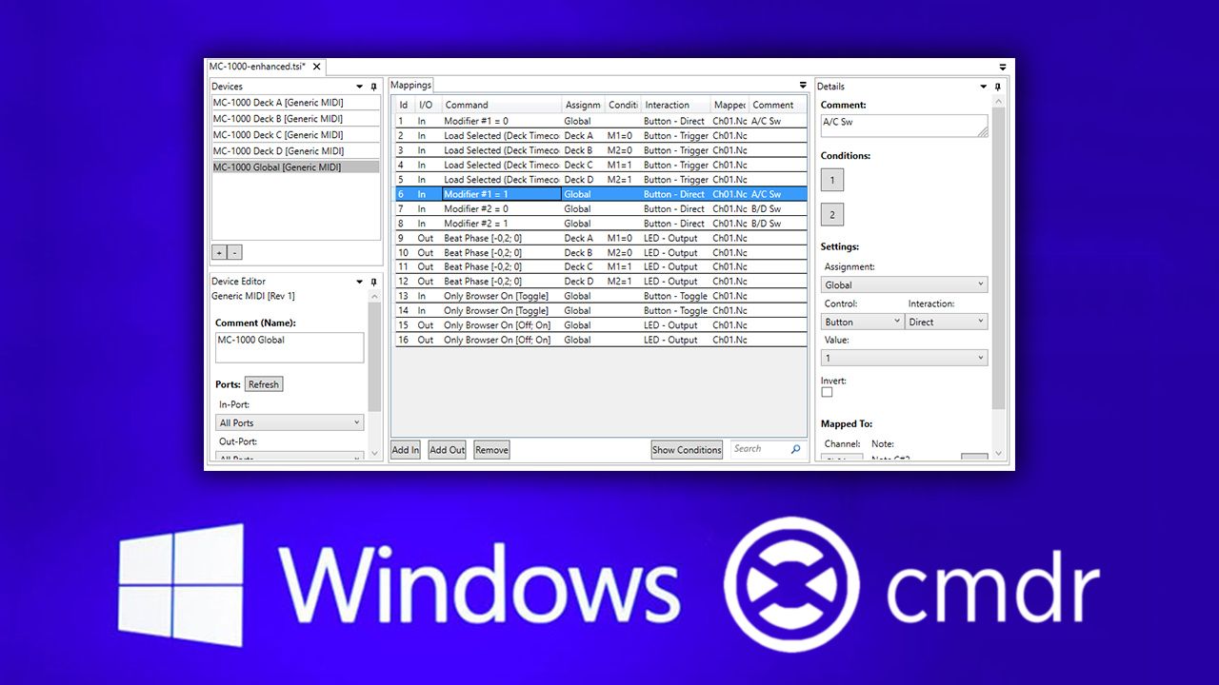Click into the mappings Search field
Screen dimensions: 1219x685
(x=760, y=449)
